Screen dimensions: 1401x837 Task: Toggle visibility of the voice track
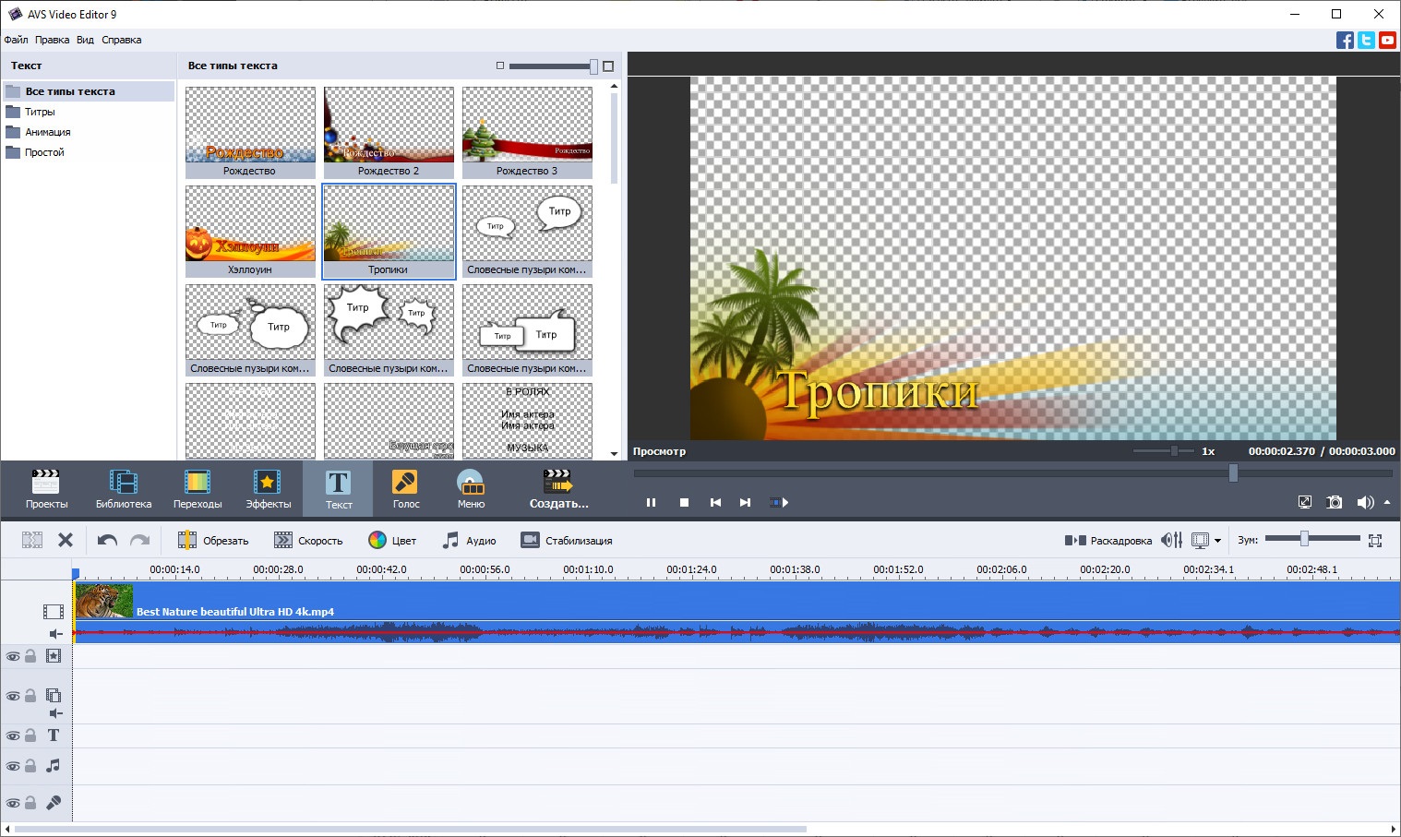tap(13, 803)
